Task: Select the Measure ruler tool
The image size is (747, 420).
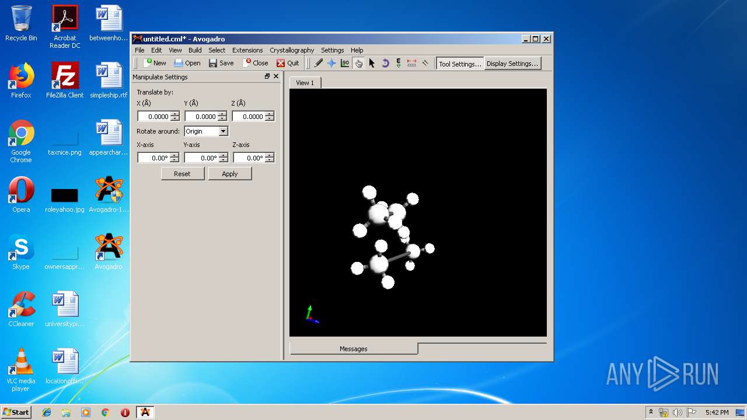Action: coord(412,63)
